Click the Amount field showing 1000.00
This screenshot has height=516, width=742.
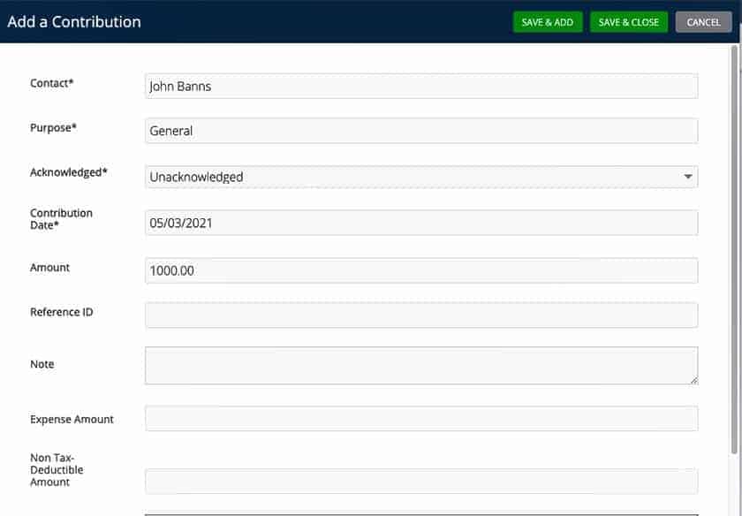[420, 270]
